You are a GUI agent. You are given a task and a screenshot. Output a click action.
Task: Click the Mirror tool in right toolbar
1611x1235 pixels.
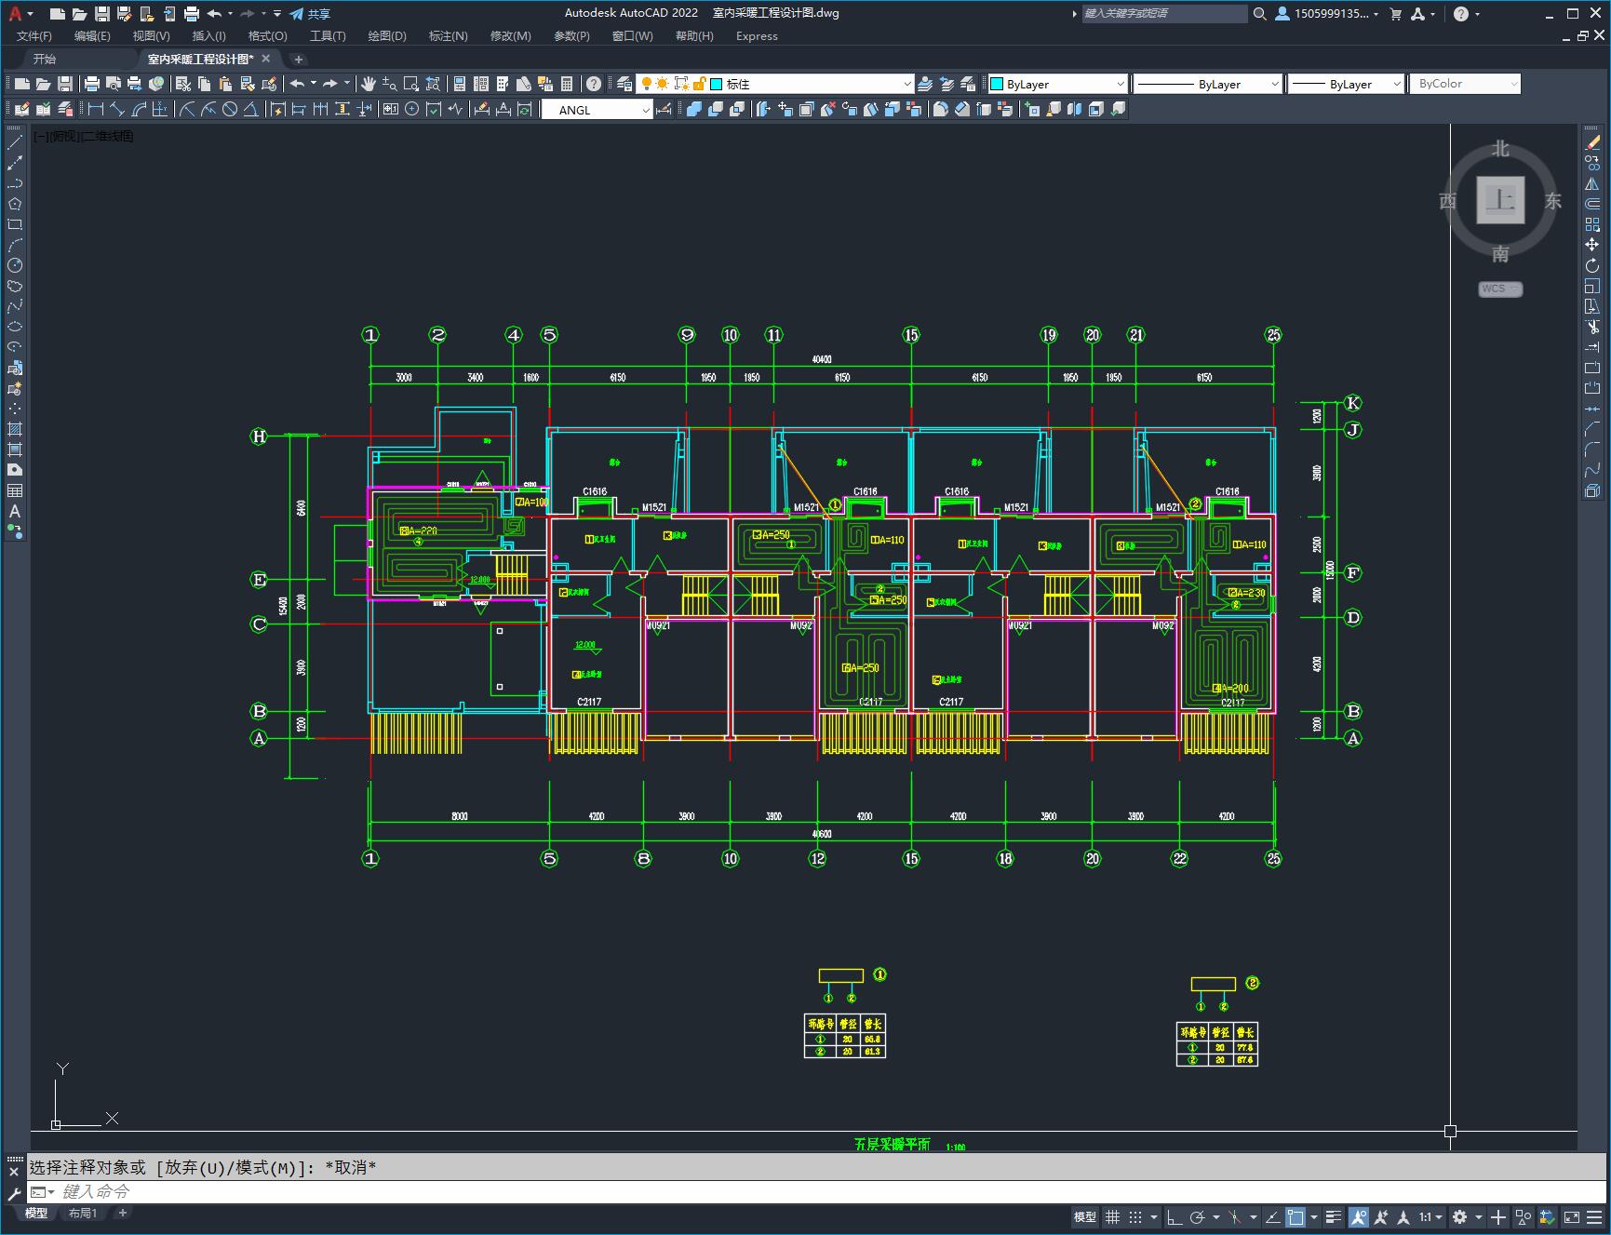(x=1592, y=183)
